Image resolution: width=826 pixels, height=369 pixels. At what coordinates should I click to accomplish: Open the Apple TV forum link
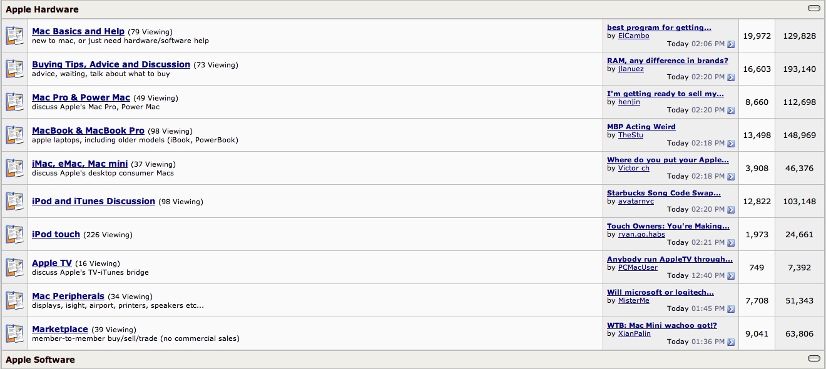click(x=52, y=263)
